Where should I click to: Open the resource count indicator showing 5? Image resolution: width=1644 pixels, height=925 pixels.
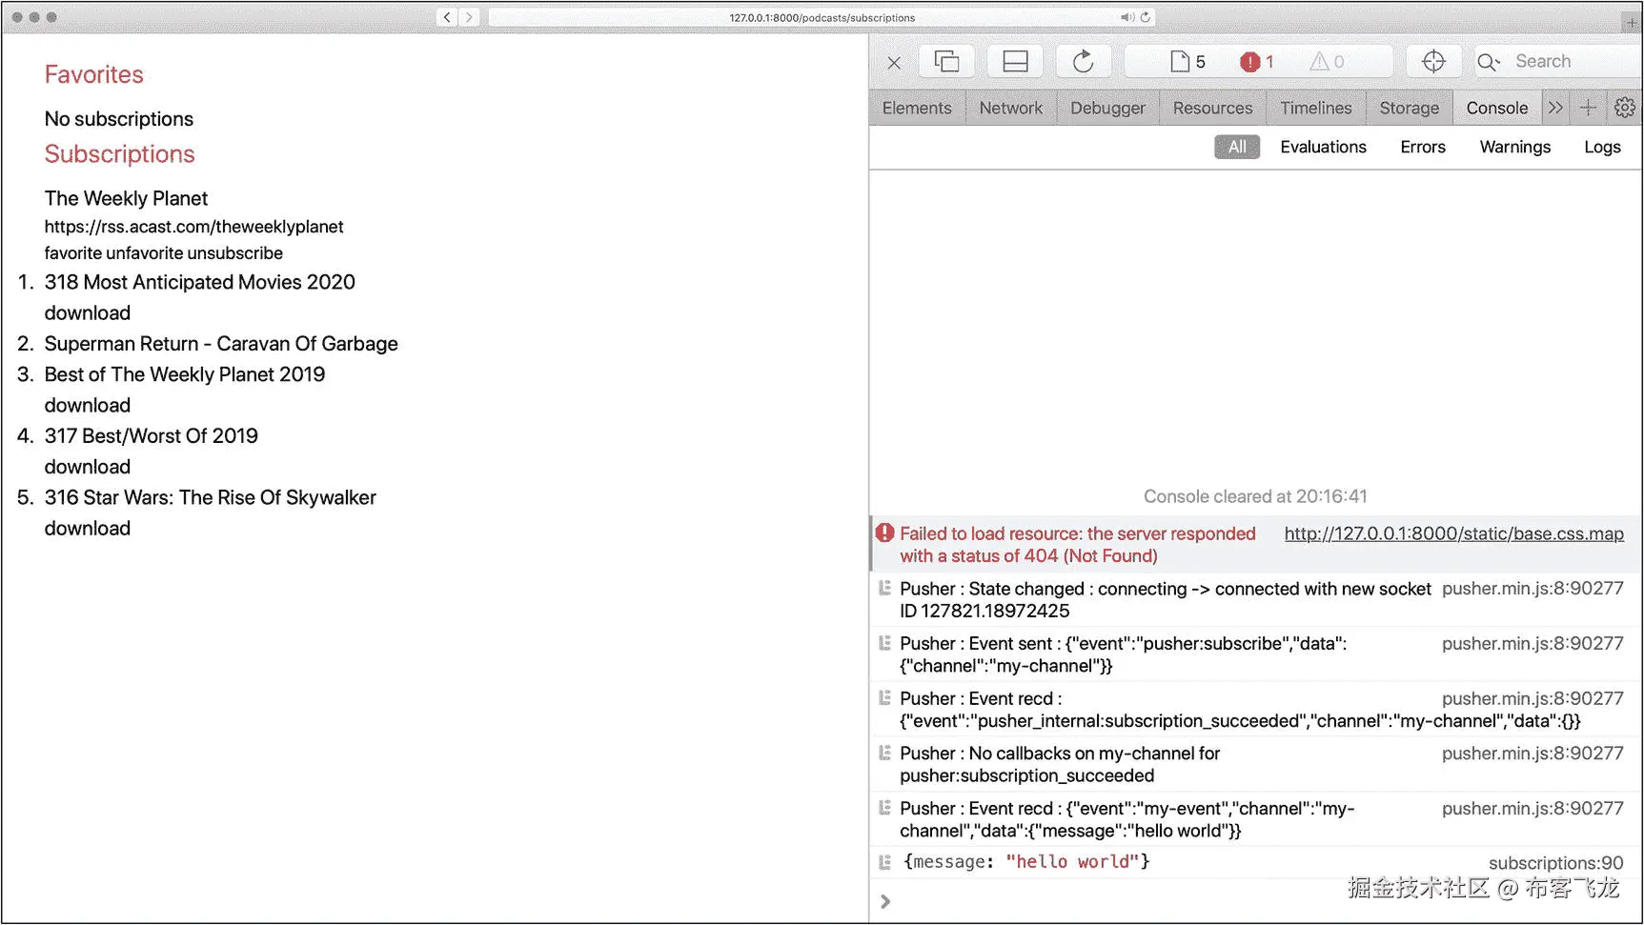(x=1187, y=62)
